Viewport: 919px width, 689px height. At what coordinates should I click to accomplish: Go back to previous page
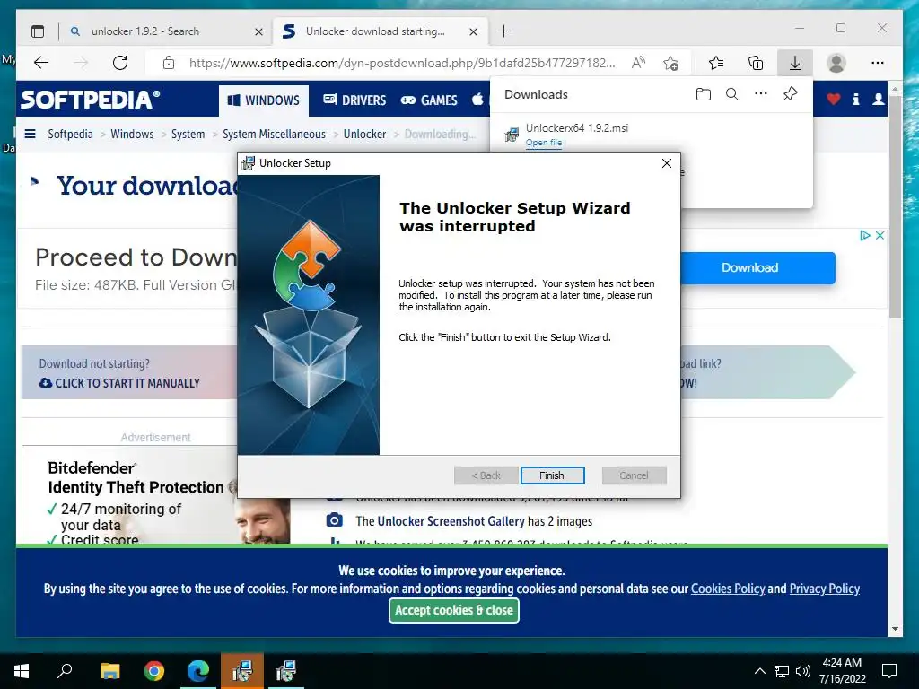[41, 63]
